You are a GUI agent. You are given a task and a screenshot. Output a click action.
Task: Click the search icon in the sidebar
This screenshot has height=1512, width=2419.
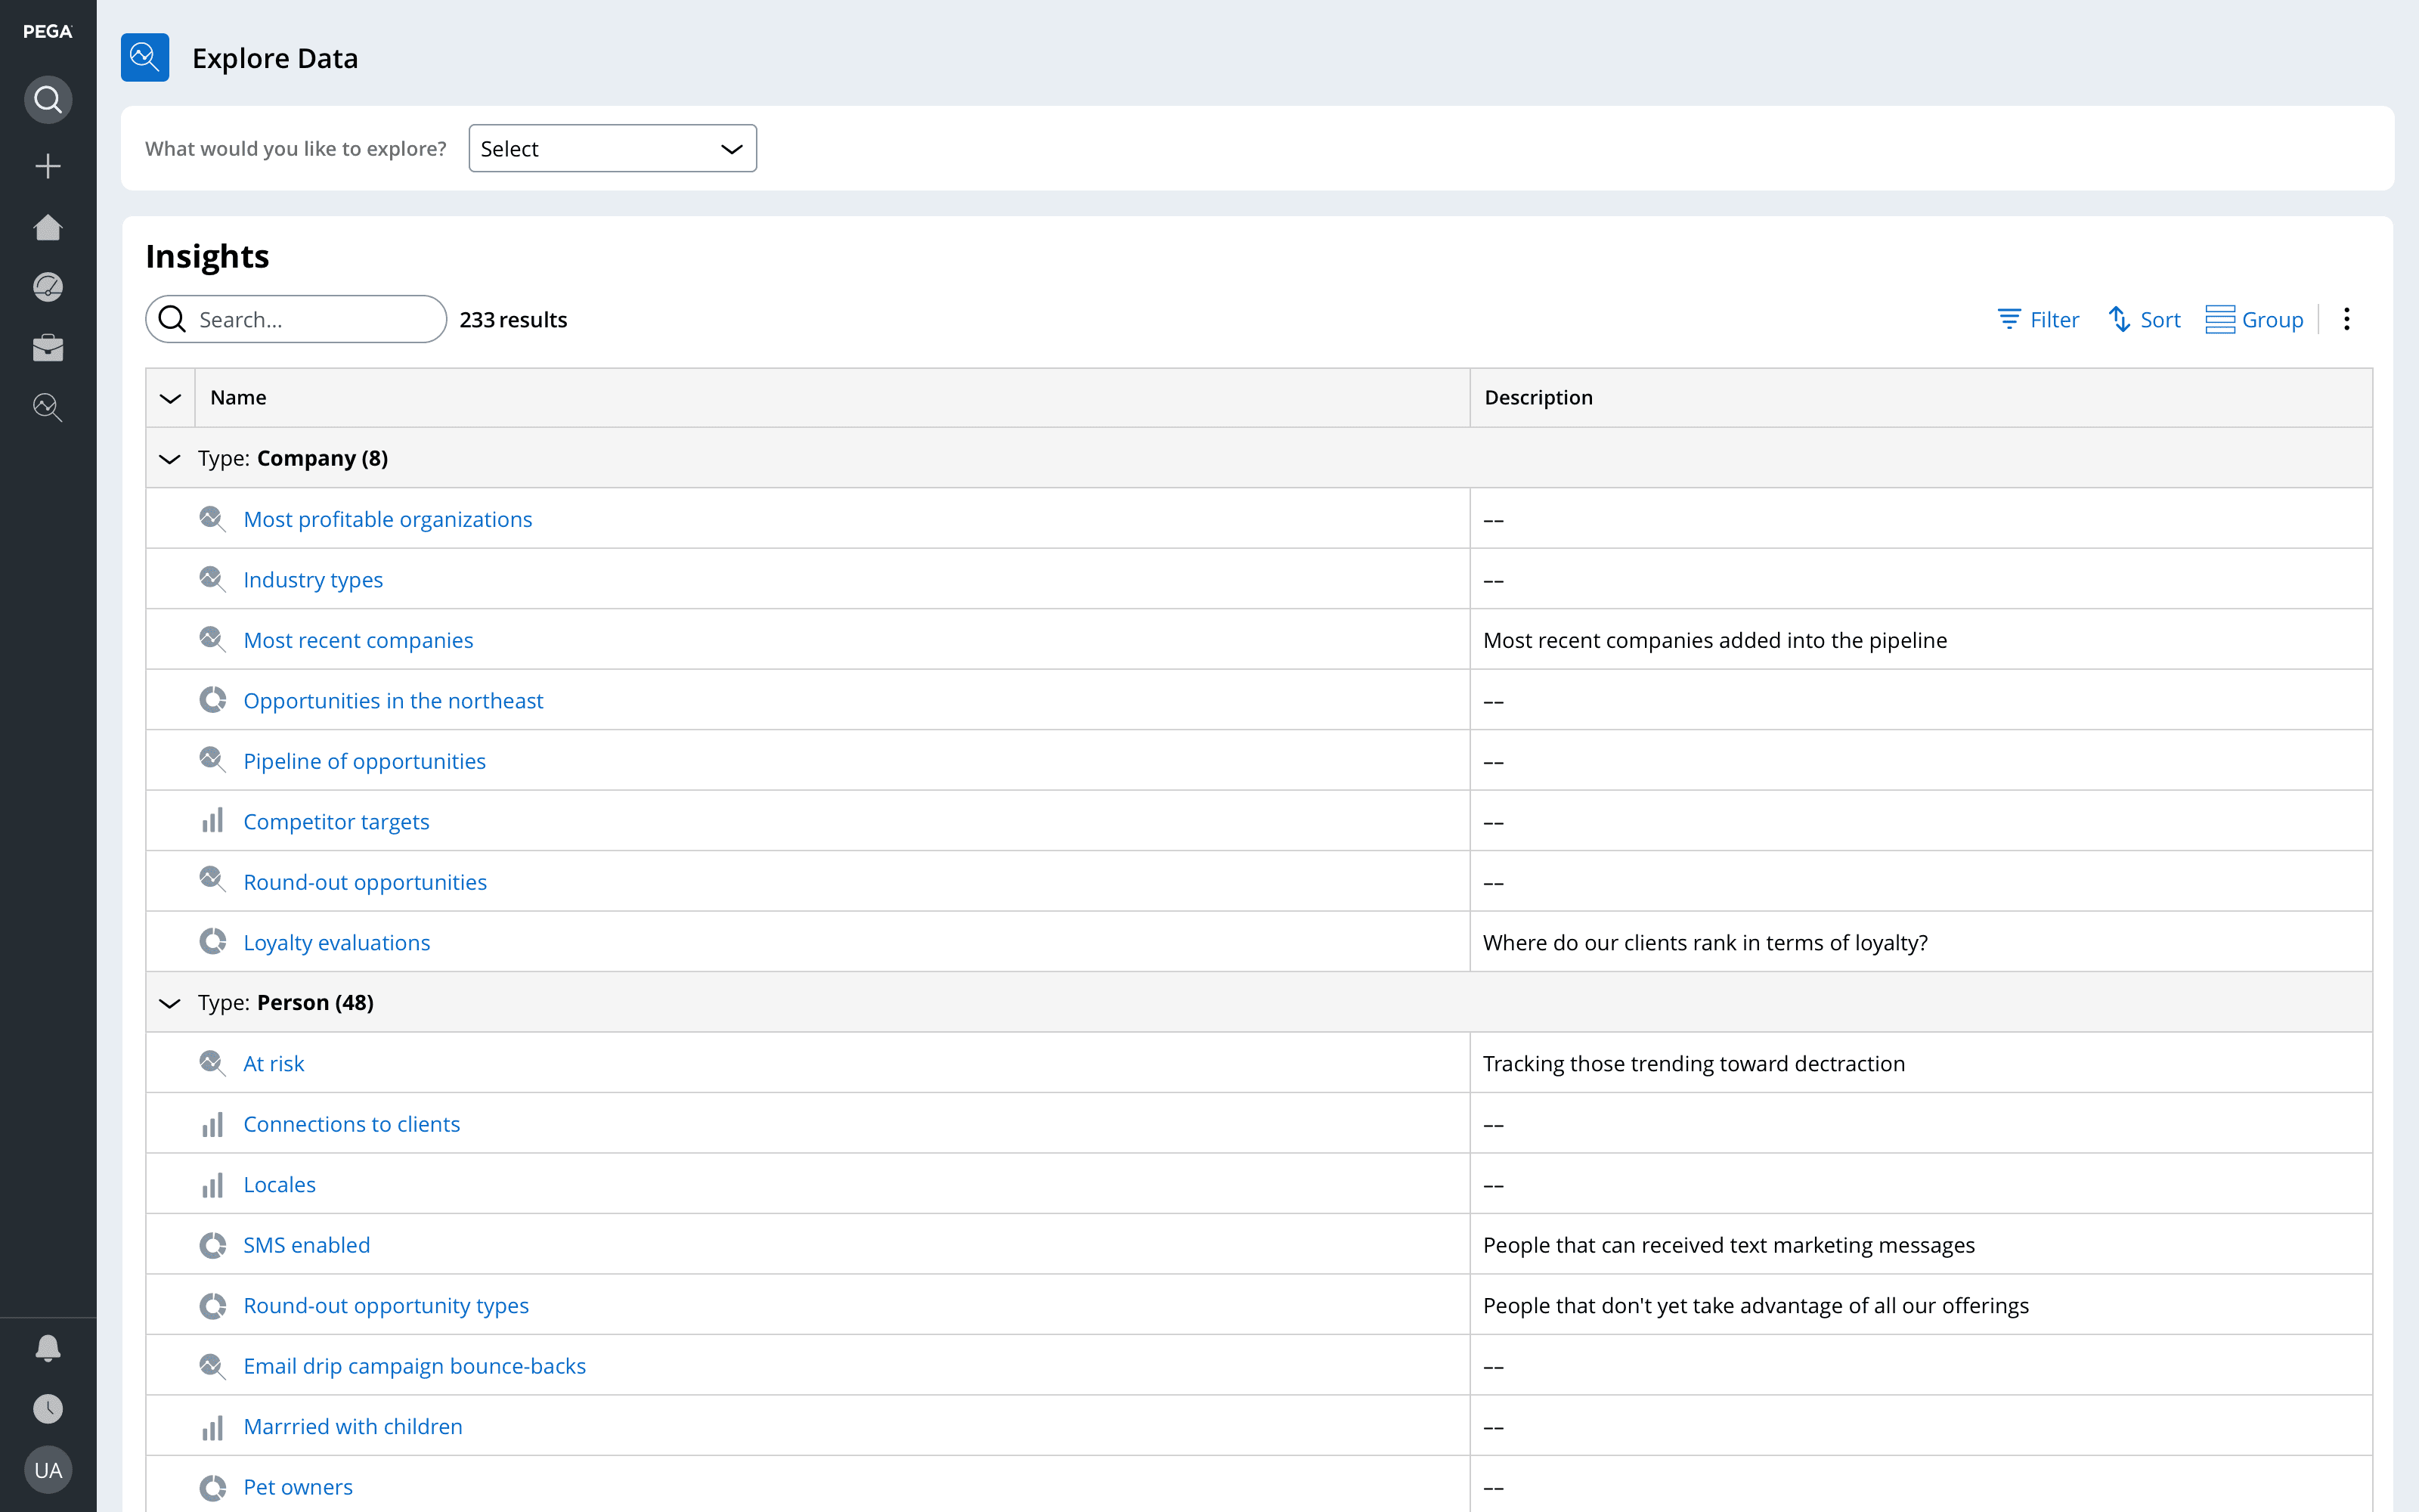(48, 100)
